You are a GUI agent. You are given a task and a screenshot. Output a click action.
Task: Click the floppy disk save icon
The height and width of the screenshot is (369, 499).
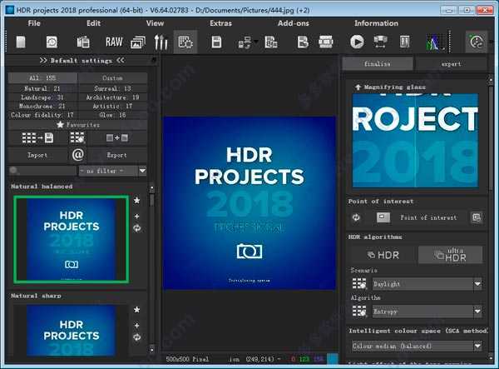(216, 42)
